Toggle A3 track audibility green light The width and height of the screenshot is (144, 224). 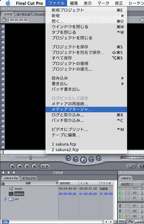click(120, 216)
